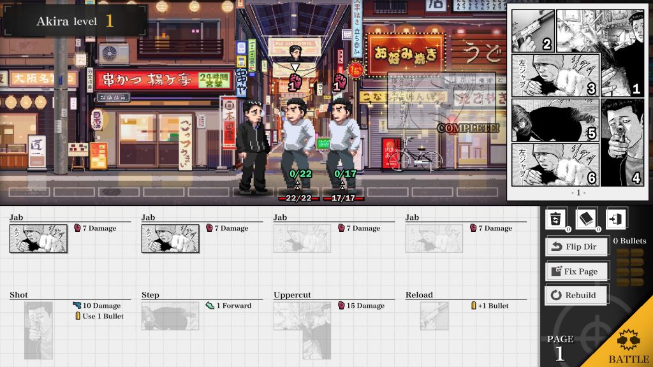The height and width of the screenshot is (367, 653).
Task: Click comic panel 3 jab punch
Action: [555, 75]
